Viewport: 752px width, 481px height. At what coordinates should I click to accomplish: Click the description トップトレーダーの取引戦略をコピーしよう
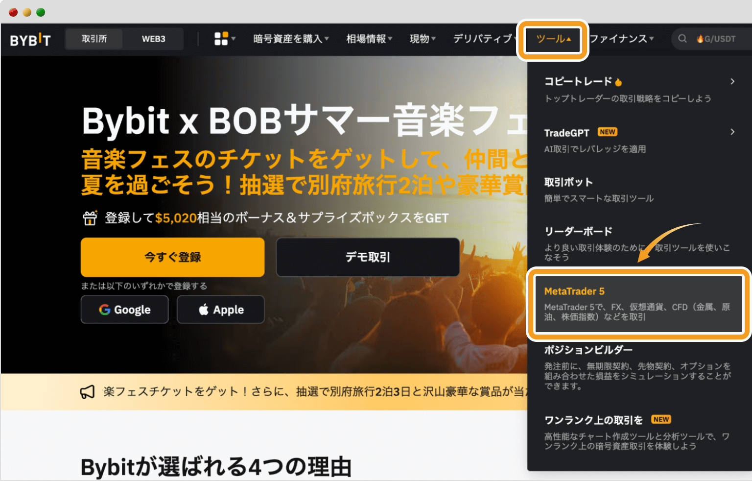(x=628, y=98)
